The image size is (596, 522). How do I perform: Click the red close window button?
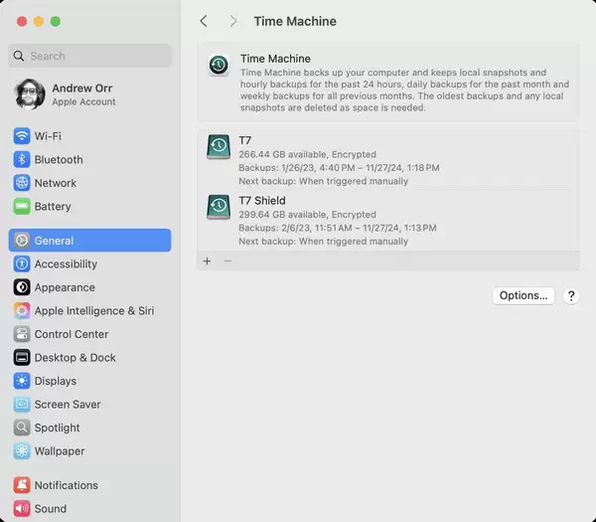[x=22, y=21]
